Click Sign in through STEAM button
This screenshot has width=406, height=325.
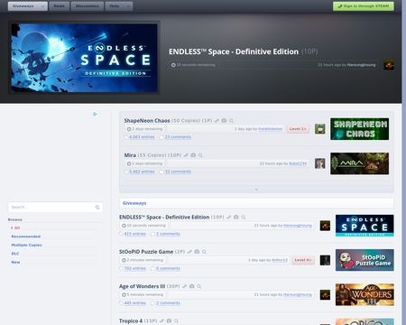coord(364,6)
